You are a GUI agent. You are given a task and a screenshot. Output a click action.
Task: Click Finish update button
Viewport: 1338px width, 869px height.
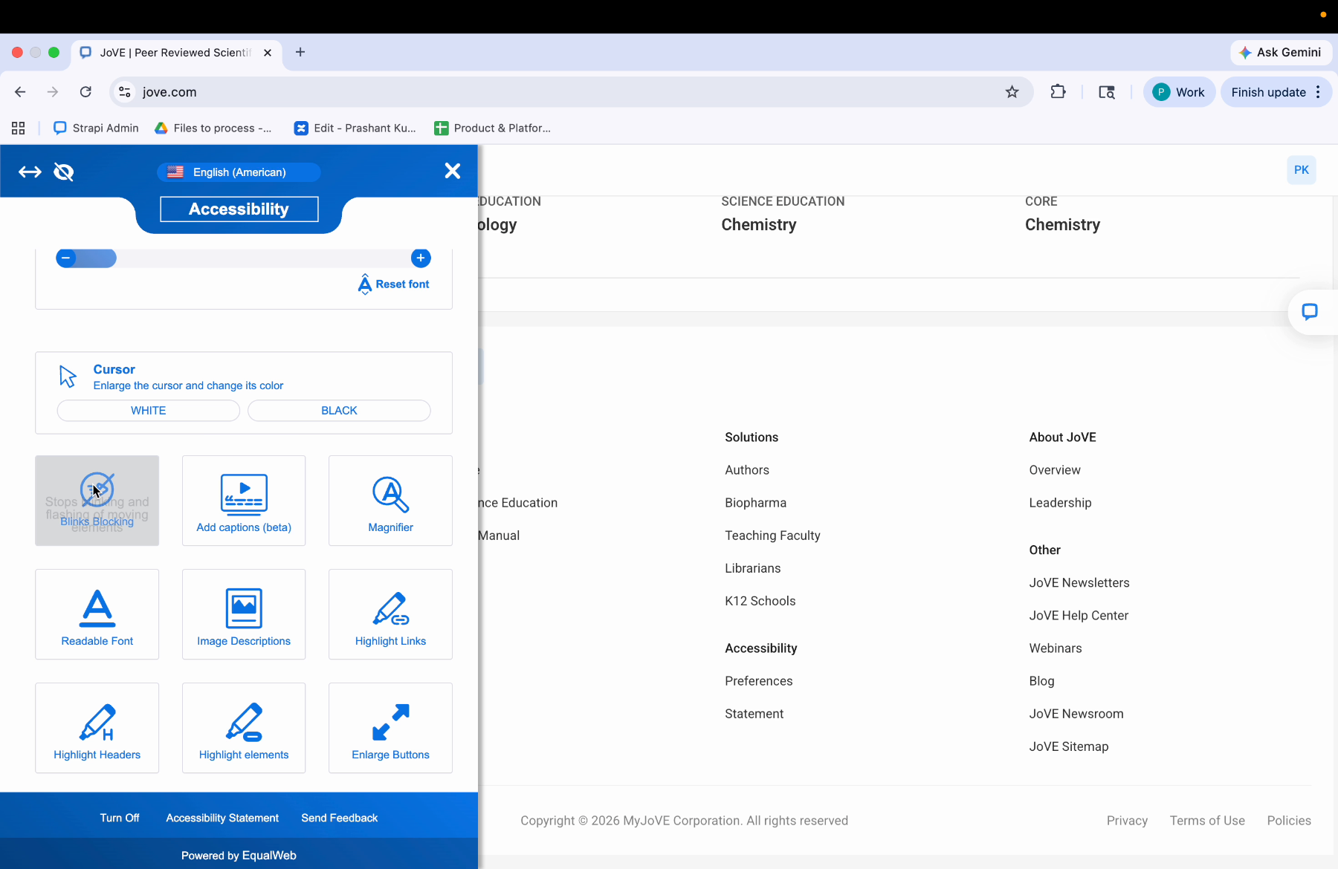[x=1268, y=92]
